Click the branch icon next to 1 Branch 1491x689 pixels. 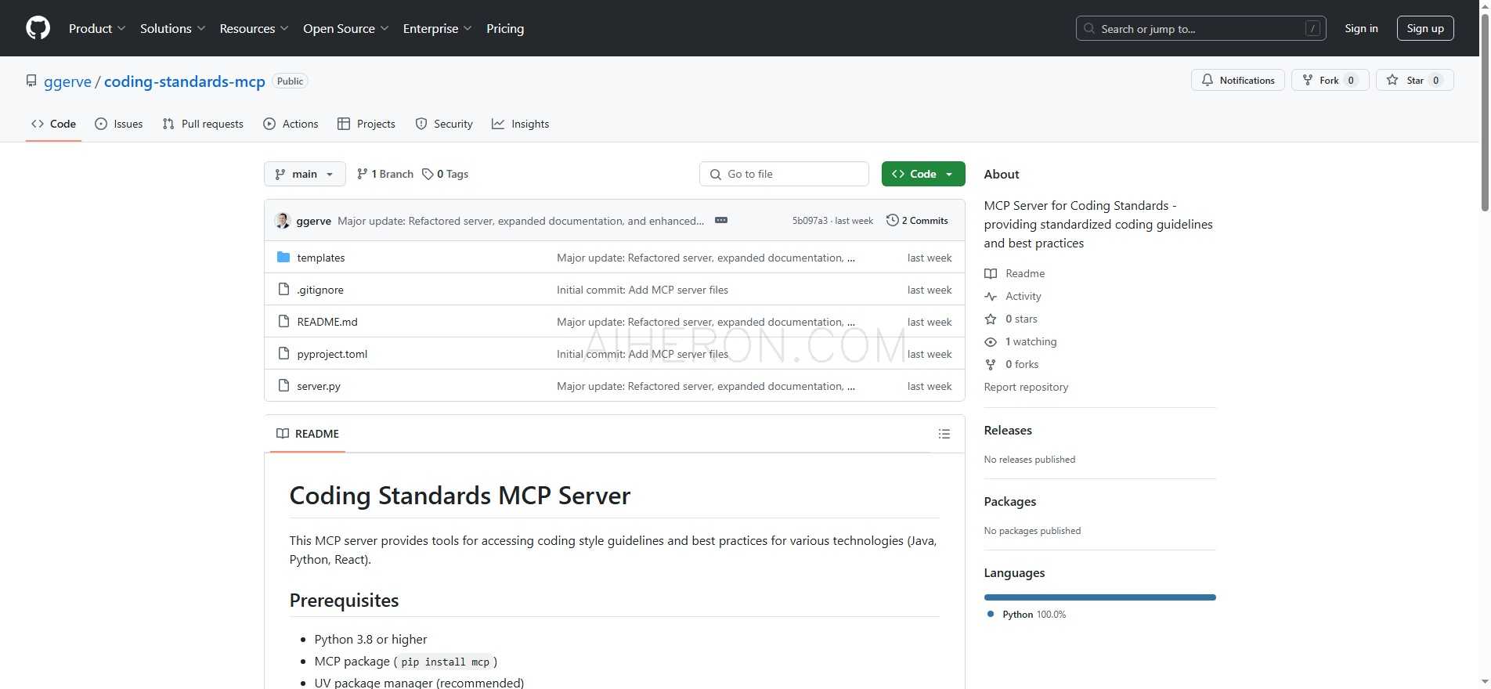click(362, 174)
